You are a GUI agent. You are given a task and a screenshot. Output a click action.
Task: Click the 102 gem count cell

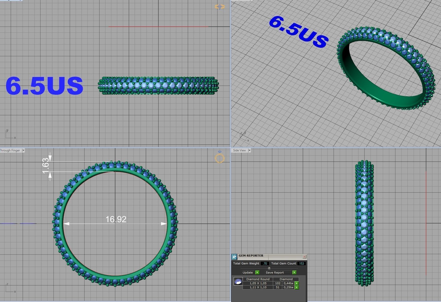click(278, 283)
